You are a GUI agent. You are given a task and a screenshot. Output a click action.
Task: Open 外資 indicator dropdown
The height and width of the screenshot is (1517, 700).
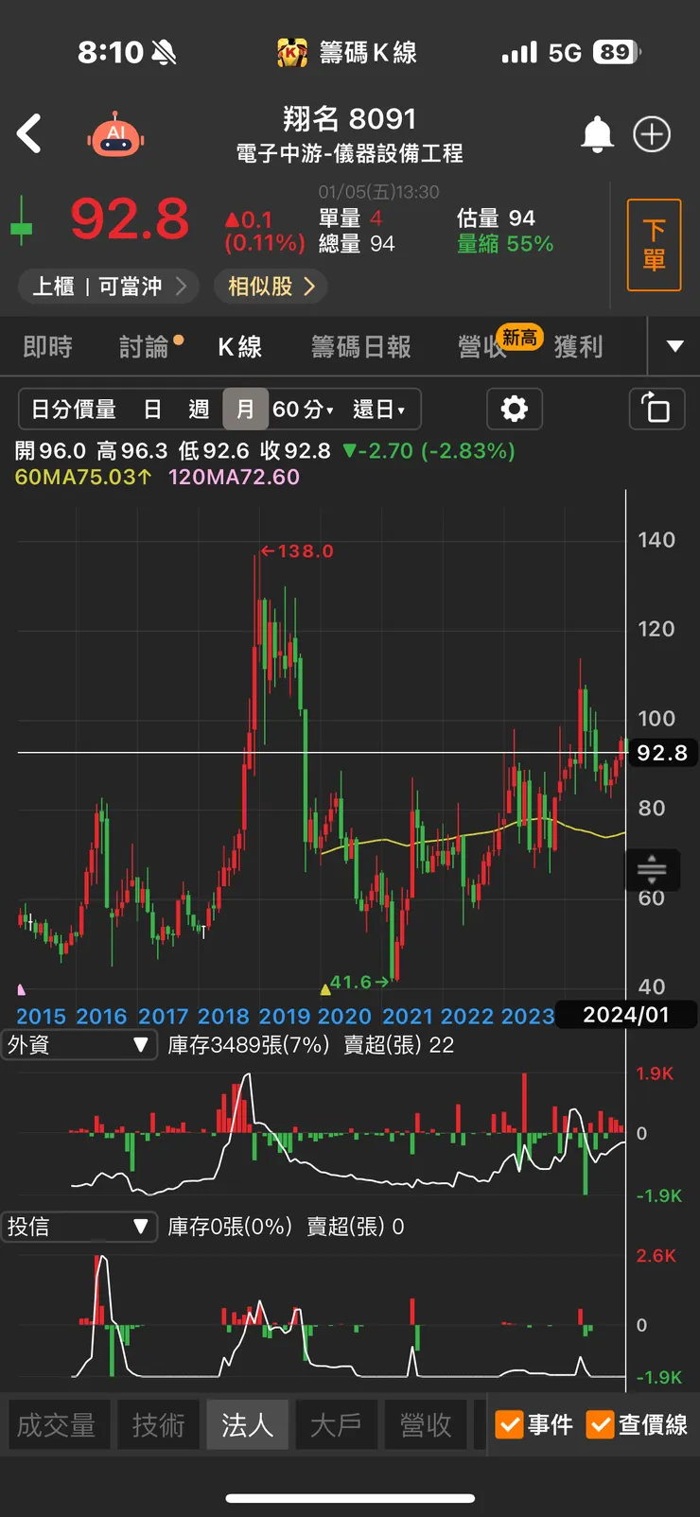[79, 1044]
